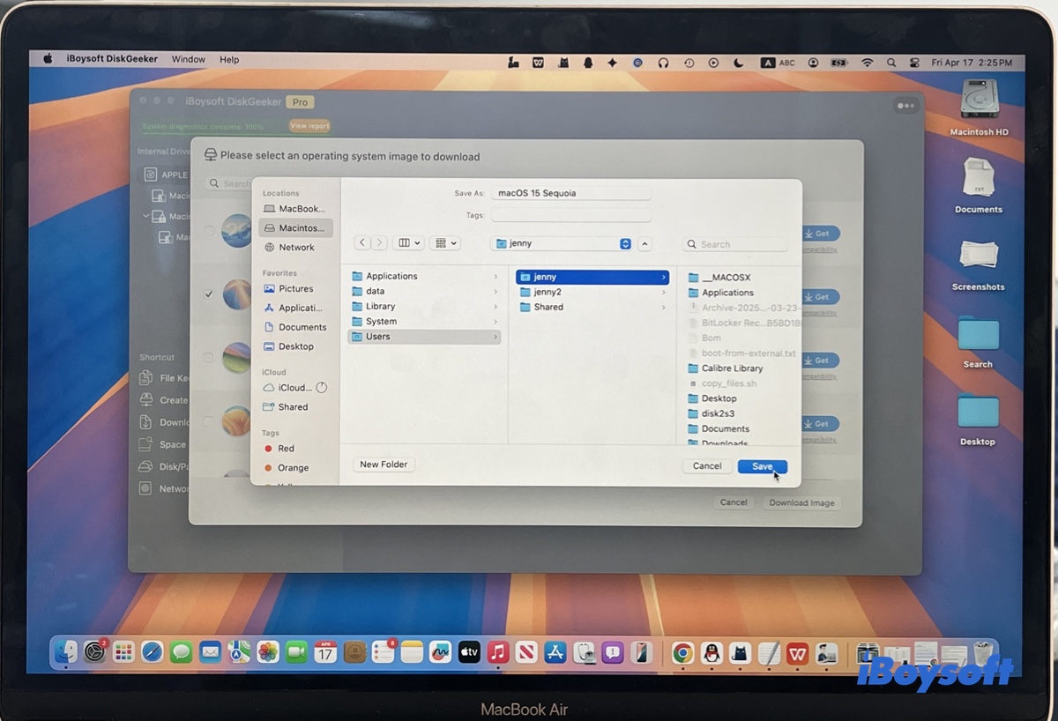The height and width of the screenshot is (721, 1058).
Task: Open the Help menu
Action: (x=228, y=59)
